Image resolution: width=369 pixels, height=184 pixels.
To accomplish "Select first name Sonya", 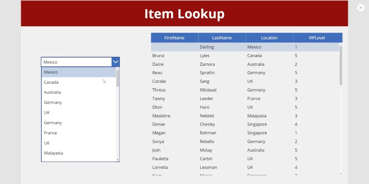I will 158,142.
